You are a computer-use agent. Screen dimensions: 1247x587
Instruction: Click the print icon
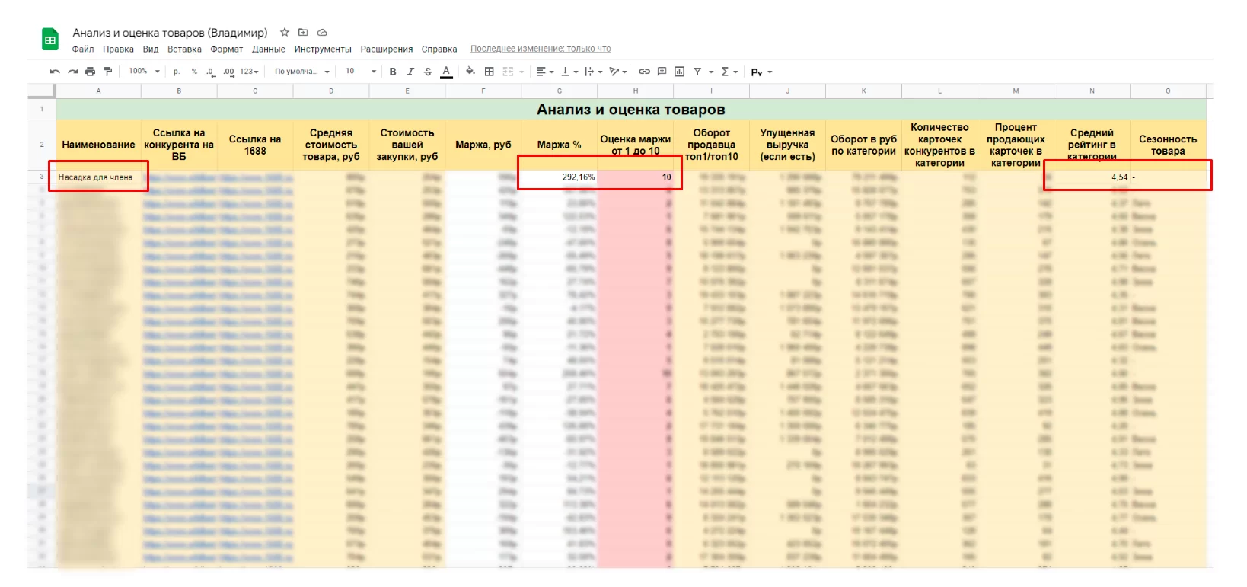coord(90,72)
